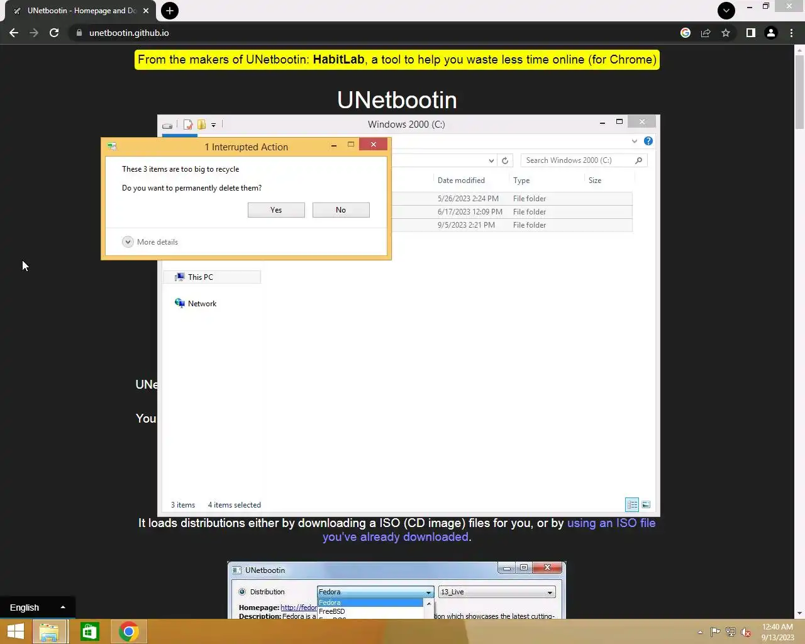Open the taskbar clock showing 12:40 AM
The height and width of the screenshot is (644, 805).
click(x=777, y=632)
